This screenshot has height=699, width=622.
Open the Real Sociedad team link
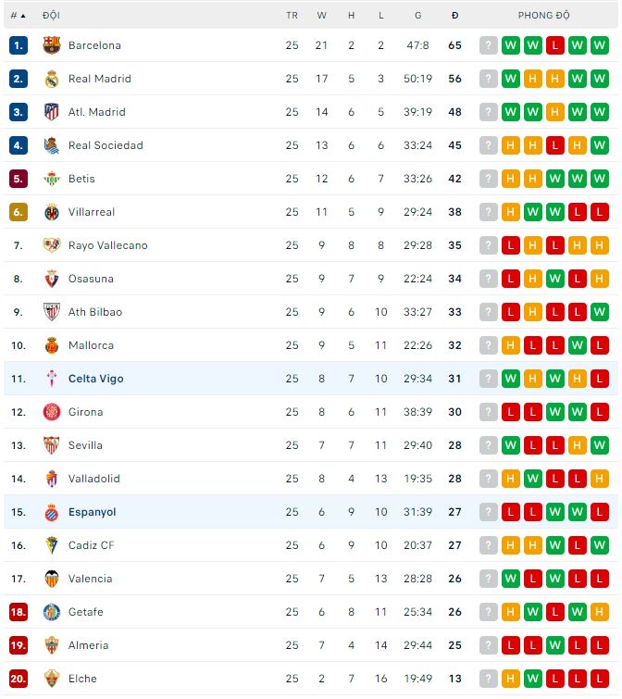(x=106, y=145)
